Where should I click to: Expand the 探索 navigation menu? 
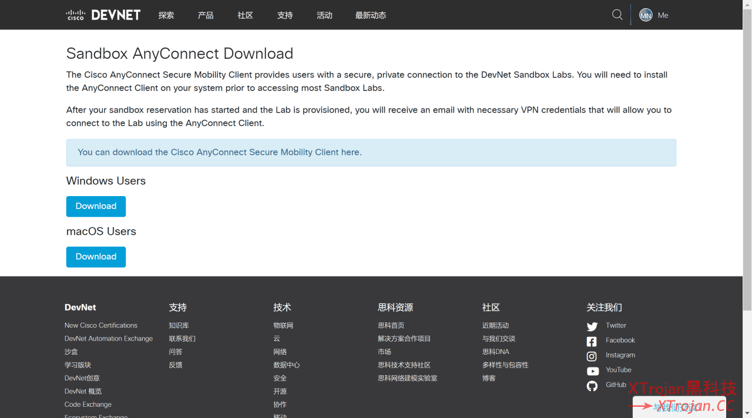pyautogui.click(x=166, y=15)
